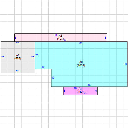This screenshot has height=128, width=128.
Task: Click the 25 dimension on A2's bottom edge
Action: (18, 71)
